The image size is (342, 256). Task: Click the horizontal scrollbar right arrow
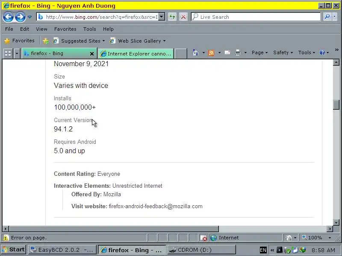coord(330,229)
